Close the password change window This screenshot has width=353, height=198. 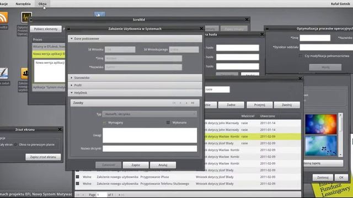[262, 34]
